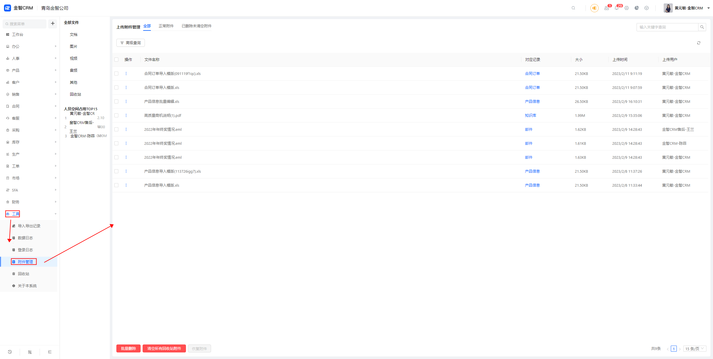Click the 金智CRM logo icon
Screen dimensions: 713x359
coord(7,8)
